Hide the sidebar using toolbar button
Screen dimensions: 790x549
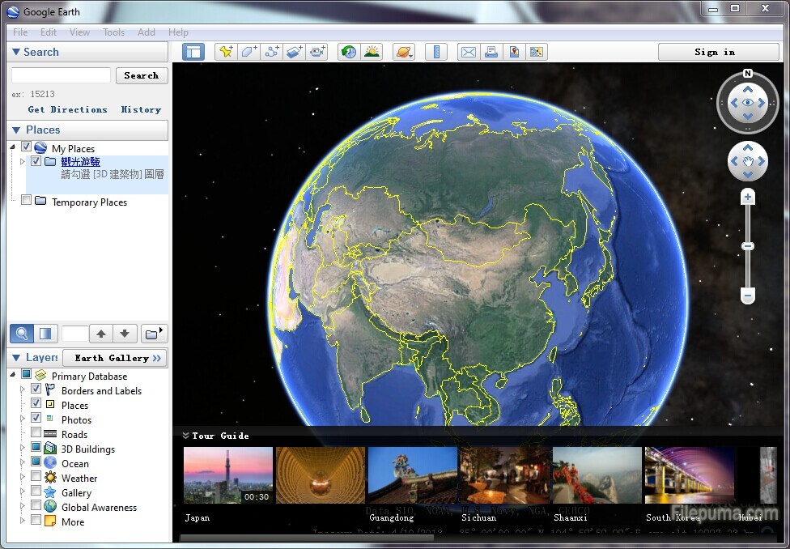[193, 52]
